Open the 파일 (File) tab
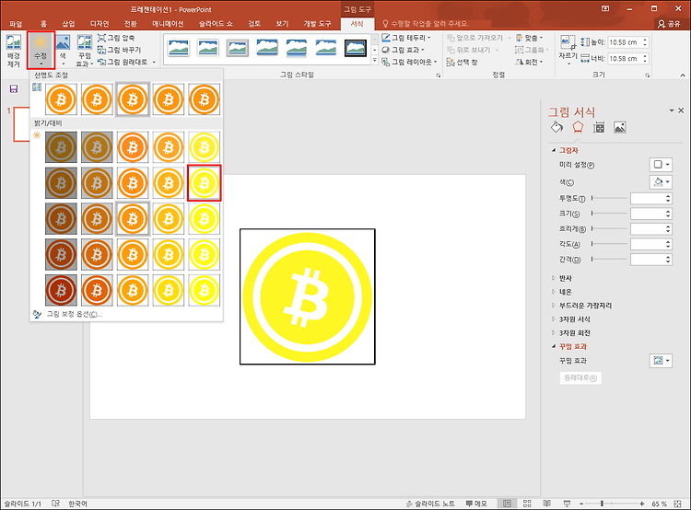 [x=16, y=24]
